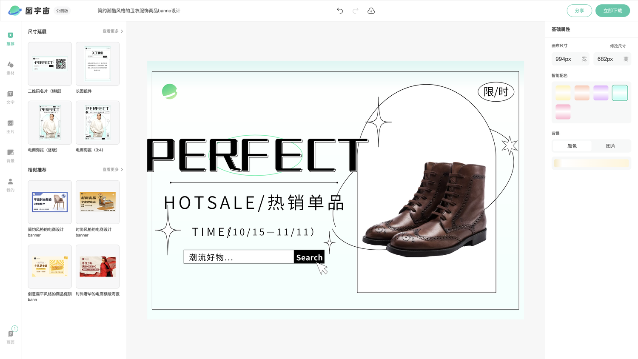Pick the mint green smart color swatch
Screen dimensions: 638x359
point(620,93)
